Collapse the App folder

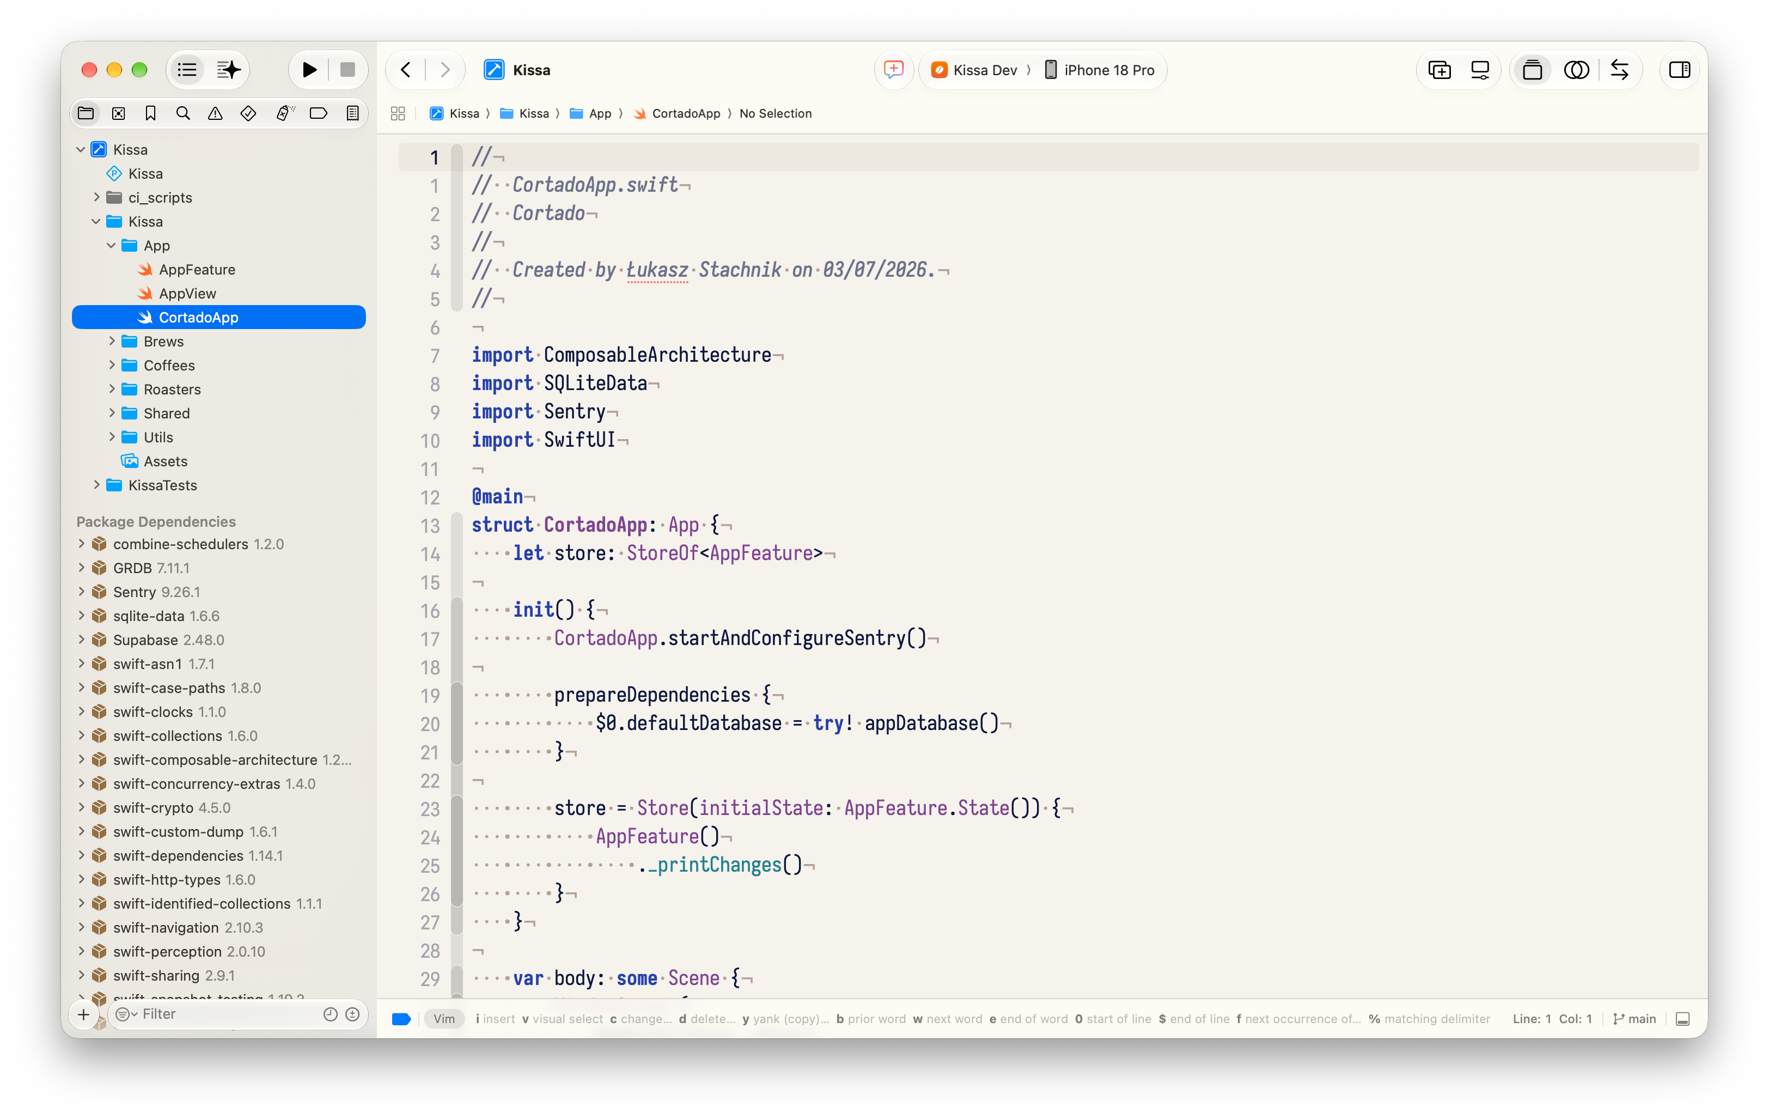112,245
